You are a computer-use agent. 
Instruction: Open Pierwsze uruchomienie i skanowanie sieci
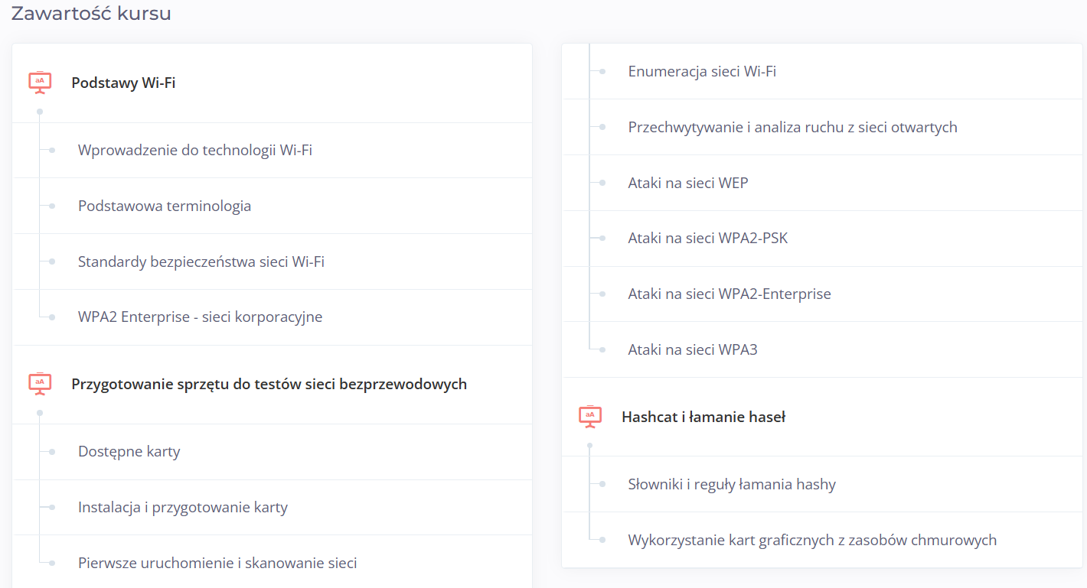pos(217,563)
